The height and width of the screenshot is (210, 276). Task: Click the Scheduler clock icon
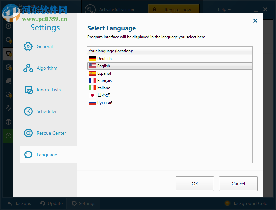pos(28,111)
